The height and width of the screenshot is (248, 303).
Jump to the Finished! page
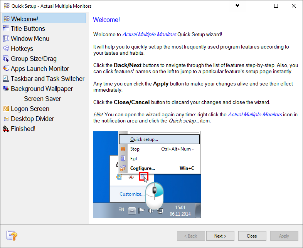point(23,129)
